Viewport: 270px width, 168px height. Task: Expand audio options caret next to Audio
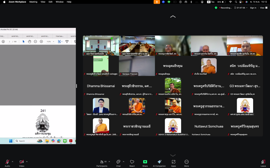[x=13, y=162]
